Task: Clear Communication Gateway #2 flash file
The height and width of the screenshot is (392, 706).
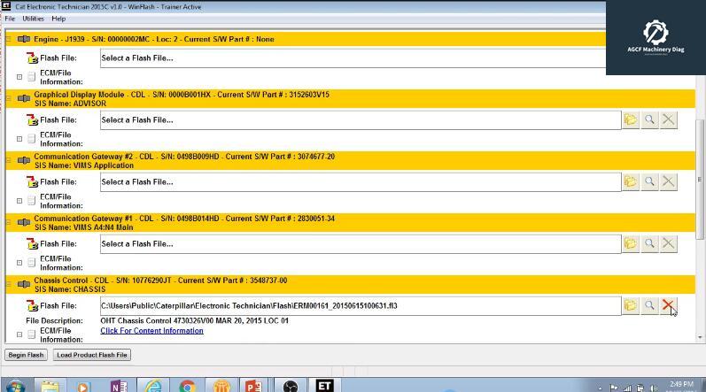Action: pyautogui.click(x=669, y=181)
